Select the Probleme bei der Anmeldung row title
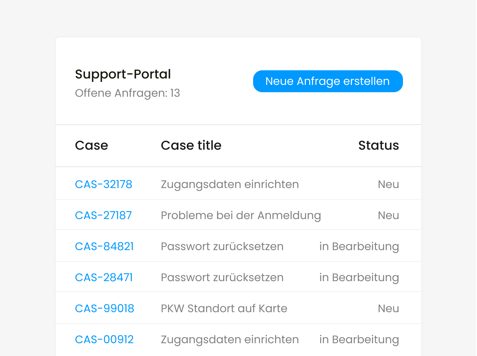Viewport: 477px width, 356px height. 241,215
